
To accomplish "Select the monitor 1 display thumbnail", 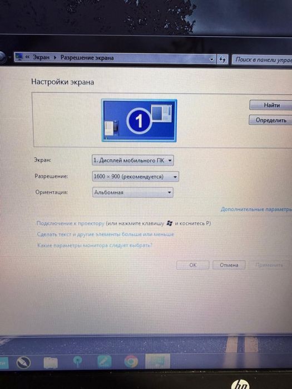I will click(139, 121).
